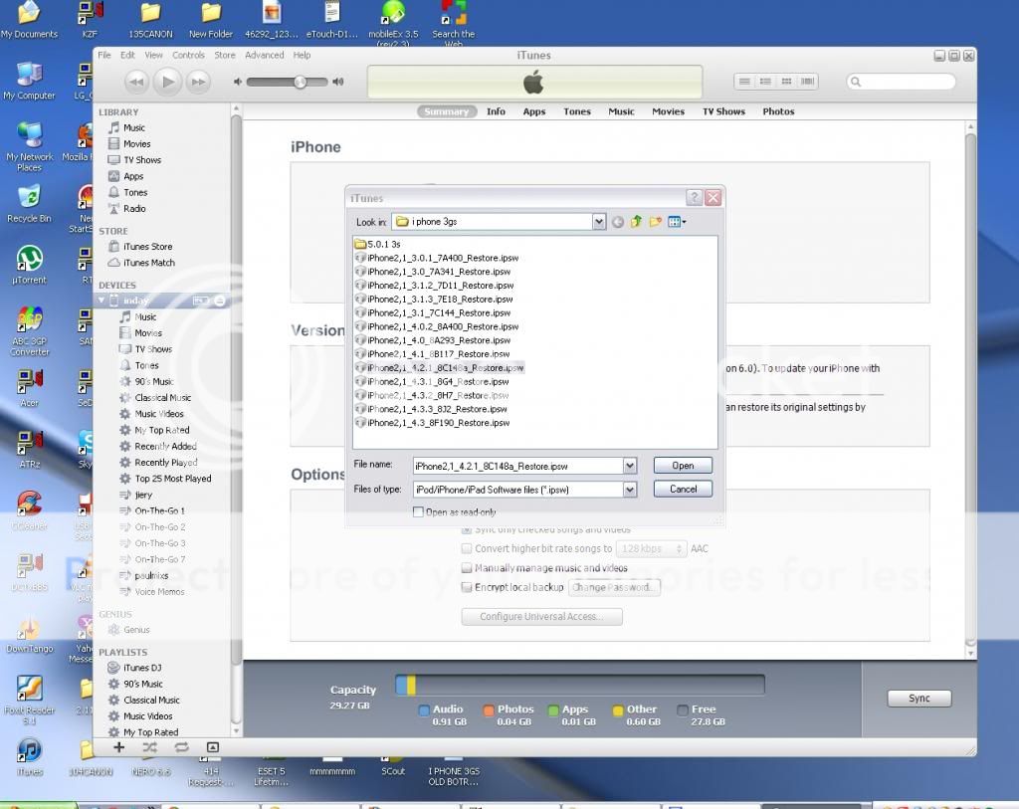1019x809 pixels.
Task: Open the Recycle Bin desktop icon
Action: [x=29, y=203]
